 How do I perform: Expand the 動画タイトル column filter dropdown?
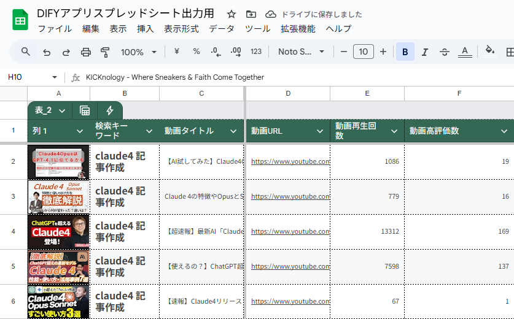(x=233, y=131)
